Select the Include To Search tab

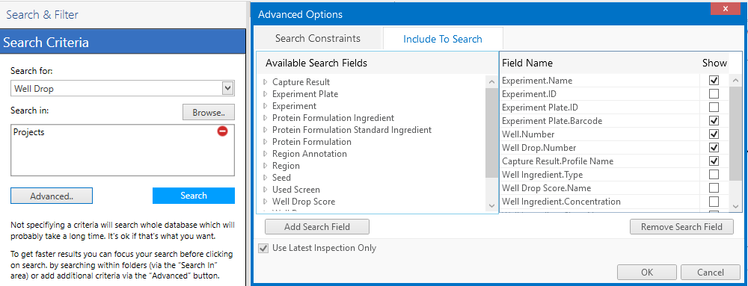(443, 39)
